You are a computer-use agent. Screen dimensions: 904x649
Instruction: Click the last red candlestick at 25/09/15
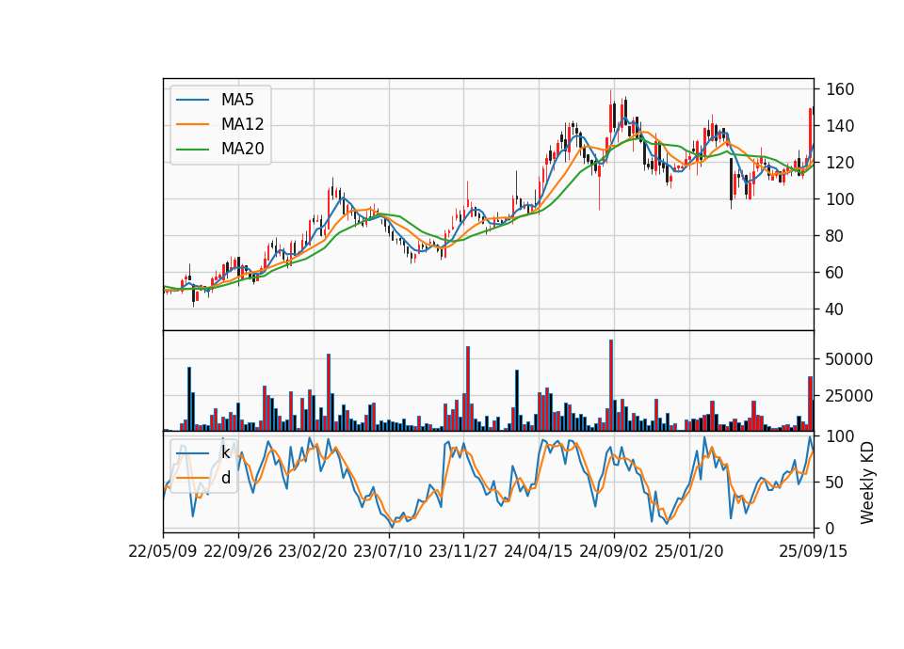(x=811, y=135)
